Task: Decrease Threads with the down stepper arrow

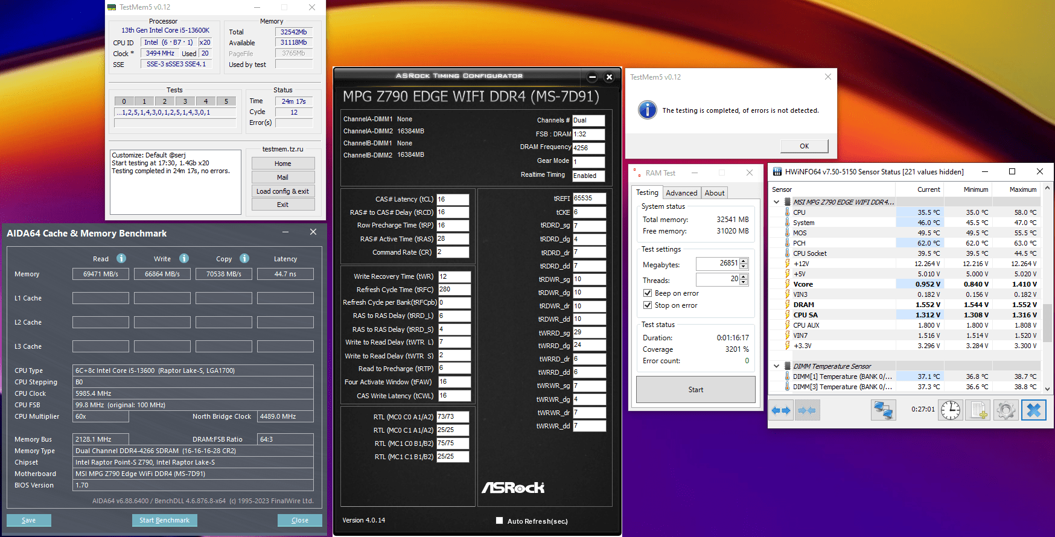Action: (x=744, y=282)
